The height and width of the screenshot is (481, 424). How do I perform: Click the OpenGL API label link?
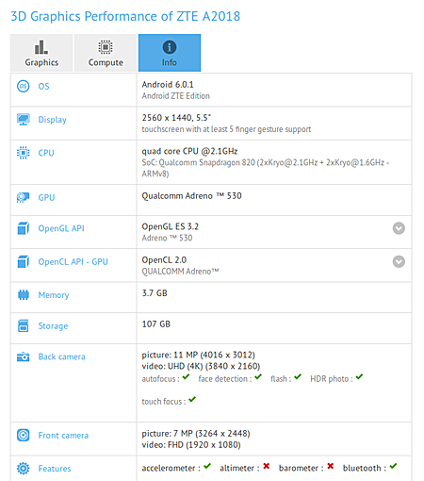[61, 228]
